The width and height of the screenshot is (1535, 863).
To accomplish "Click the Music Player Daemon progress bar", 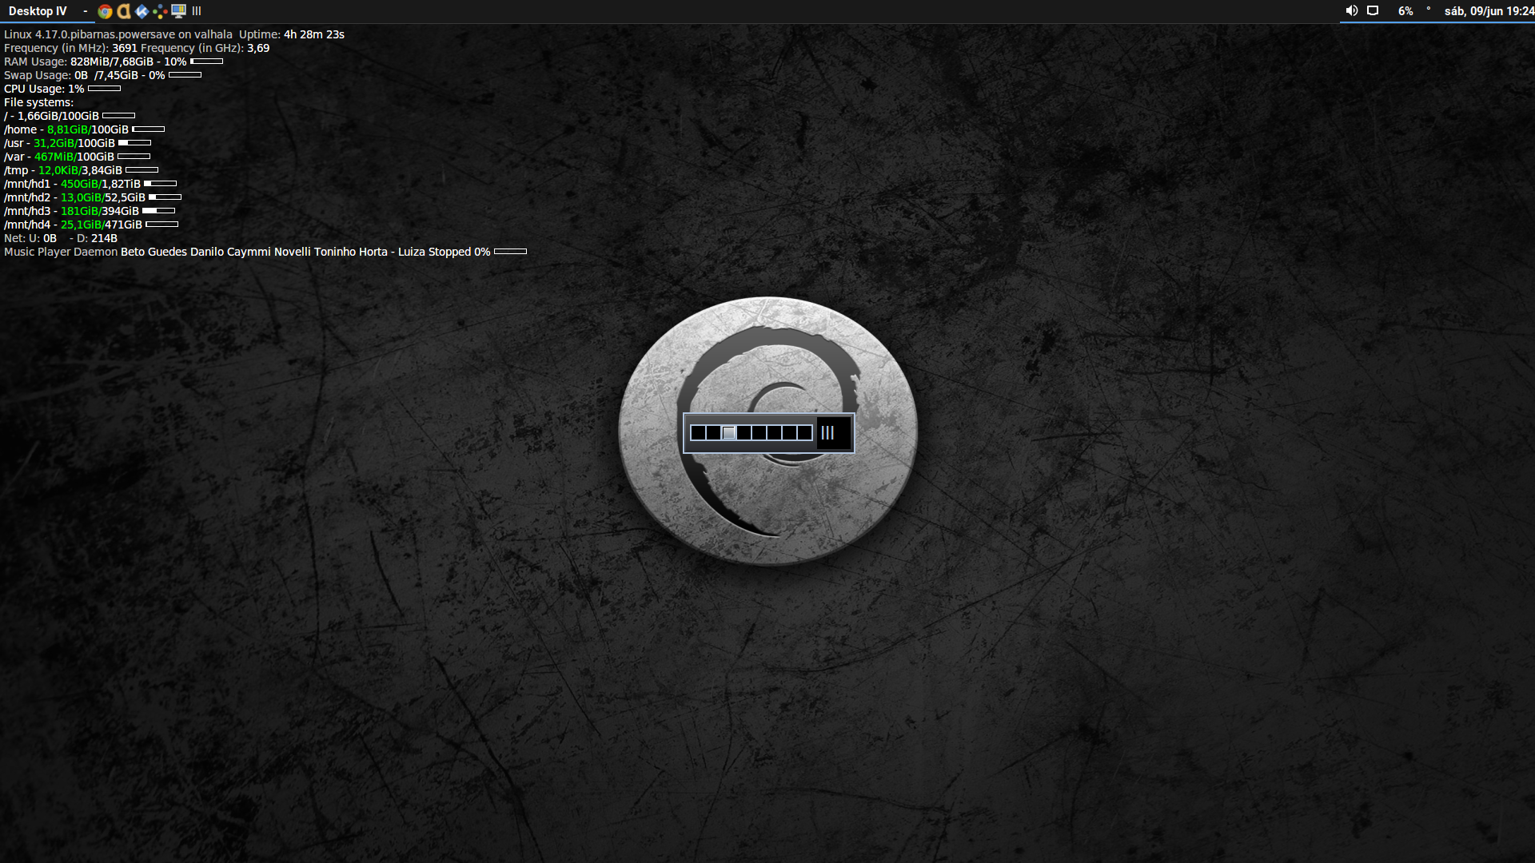I will pyautogui.click(x=510, y=252).
